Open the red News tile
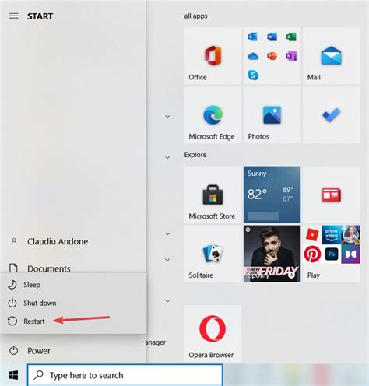The width and height of the screenshot is (369, 386). [x=332, y=195]
